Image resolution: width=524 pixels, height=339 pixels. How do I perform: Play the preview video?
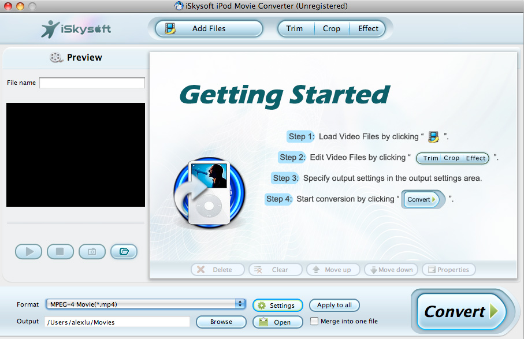pos(29,251)
